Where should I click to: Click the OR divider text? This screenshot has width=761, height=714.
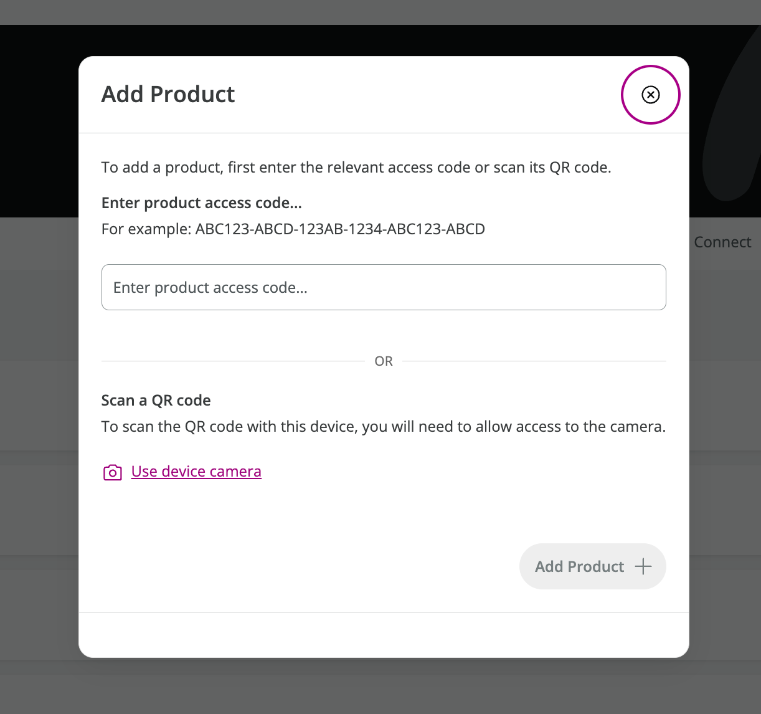(x=384, y=361)
